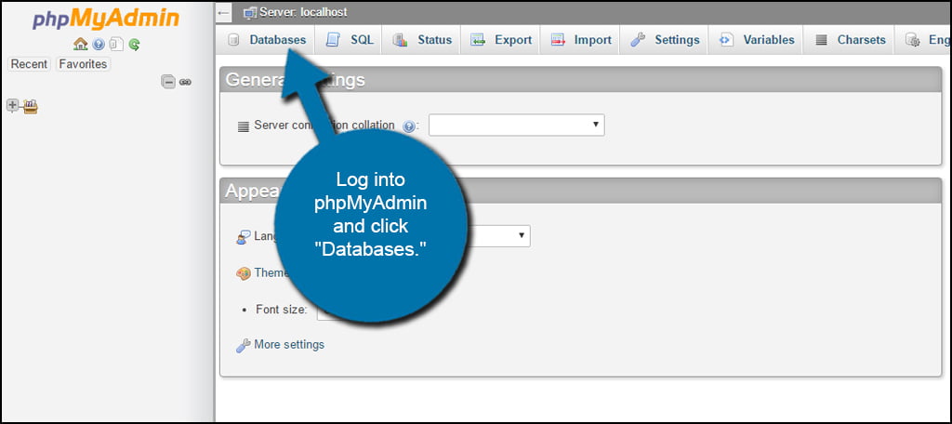Click the Language speech-bubble icon
The image size is (952, 424).
(243, 237)
